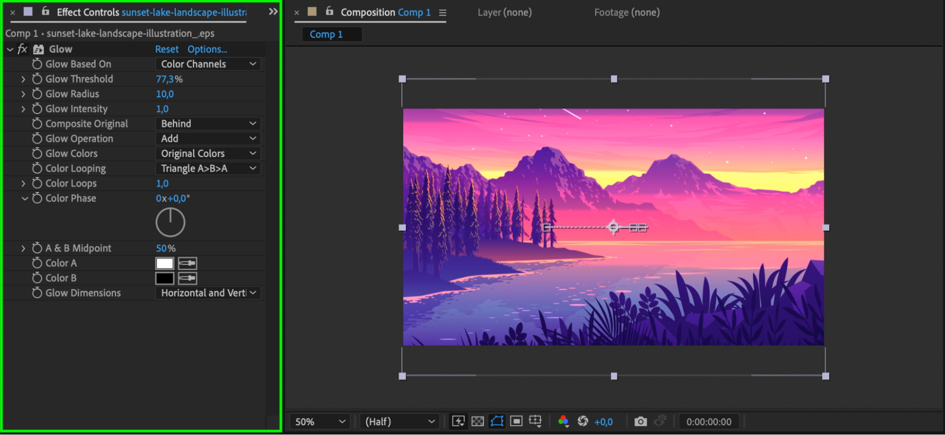This screenshot has height=435, width=945.
Task: Click the Color A eyedropper icon
Action: [188, 263]
